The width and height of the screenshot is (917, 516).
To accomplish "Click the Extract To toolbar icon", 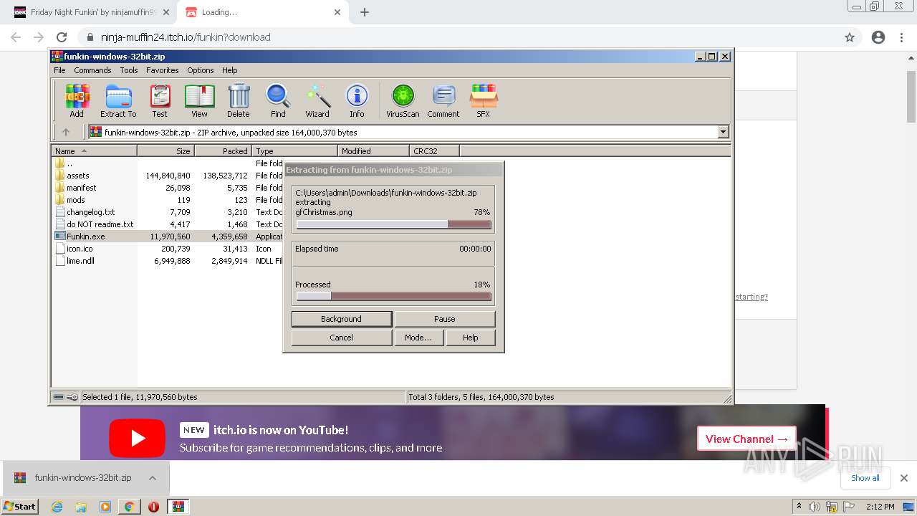I will tap(118, 100).
